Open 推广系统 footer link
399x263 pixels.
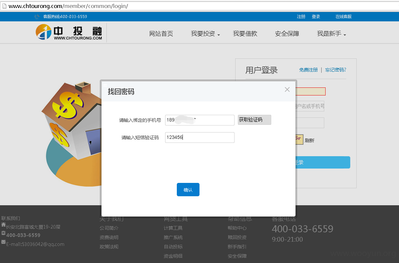point(173,237)
